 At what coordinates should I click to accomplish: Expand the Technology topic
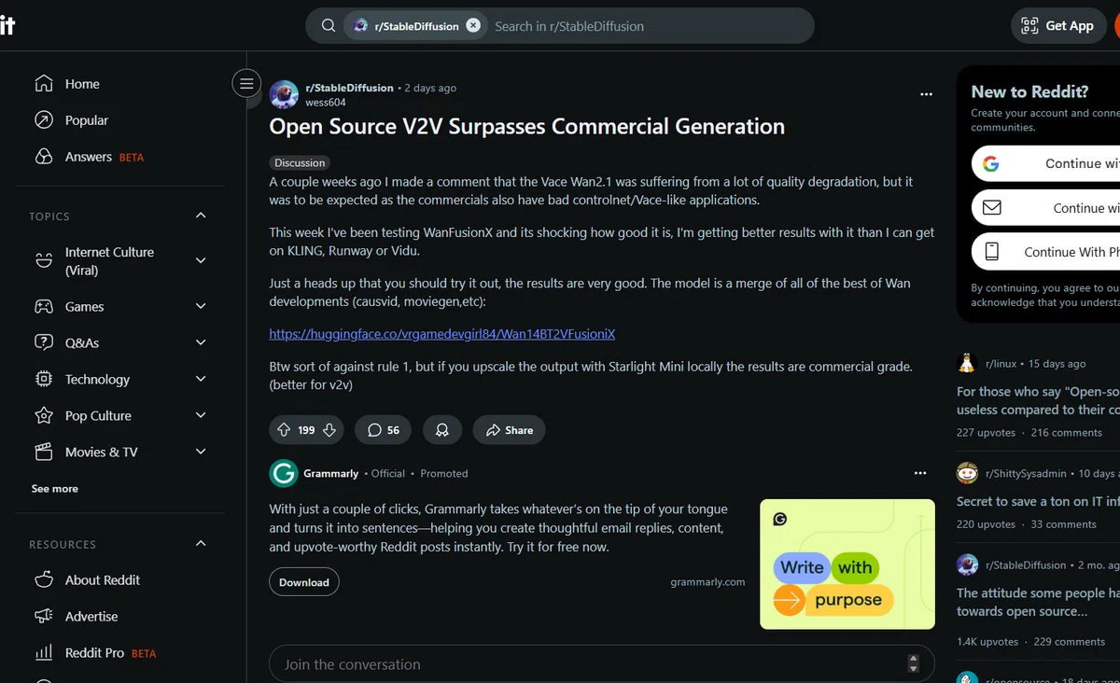click(201, 379)
